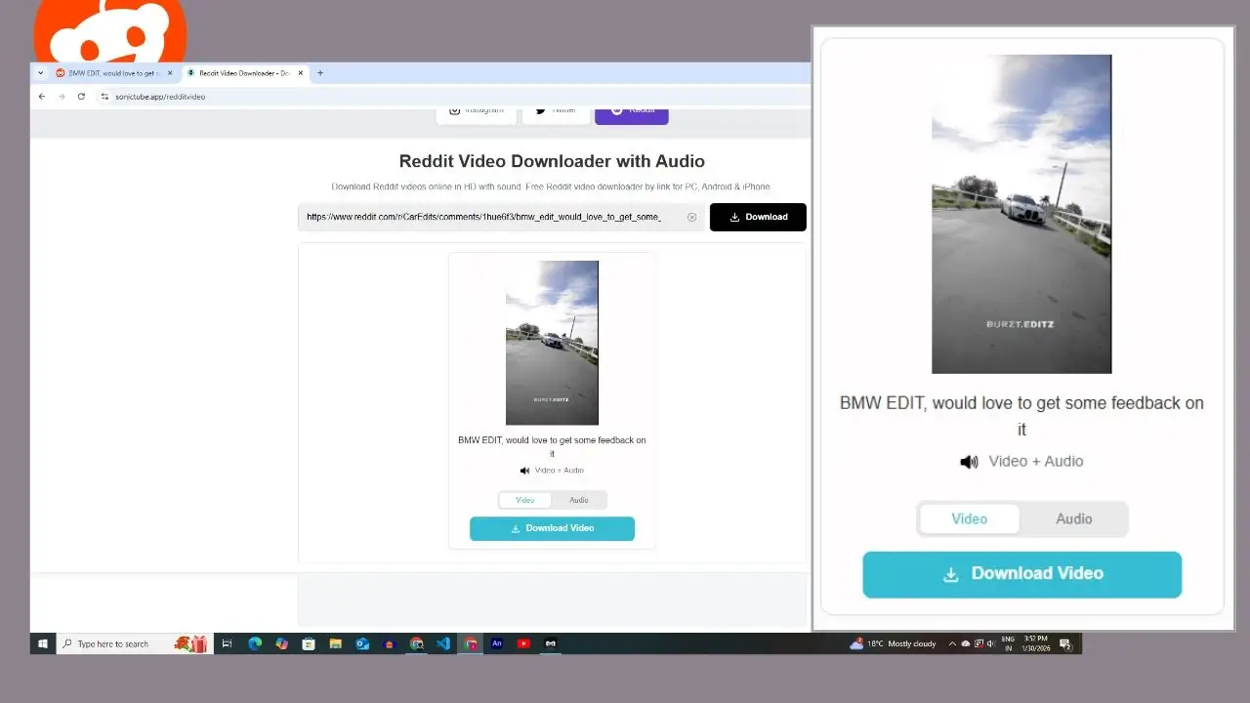This screenshot has height=703, width=1250.
Task: Click 'Download Video' in the browser page
Action: 552,528
